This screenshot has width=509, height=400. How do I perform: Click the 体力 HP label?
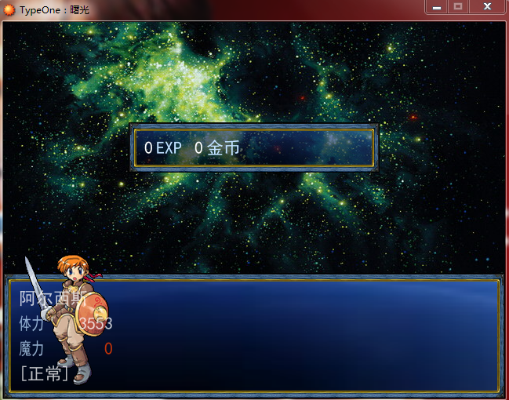click(x=31, y=323)
